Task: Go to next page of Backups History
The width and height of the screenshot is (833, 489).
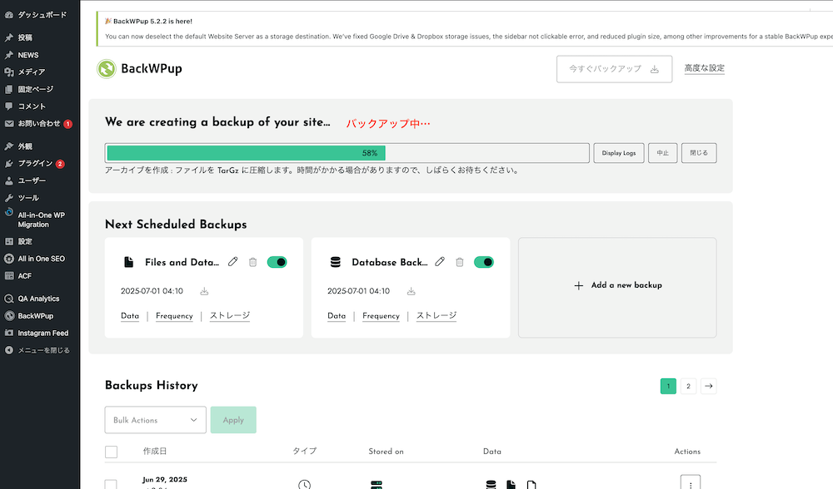Action: (x=709, y=386)
